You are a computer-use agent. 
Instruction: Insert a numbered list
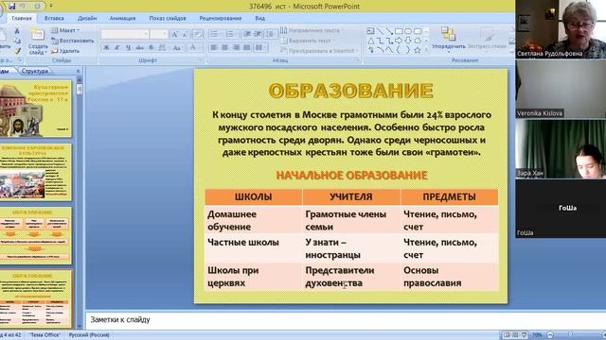tap(230, 35)
